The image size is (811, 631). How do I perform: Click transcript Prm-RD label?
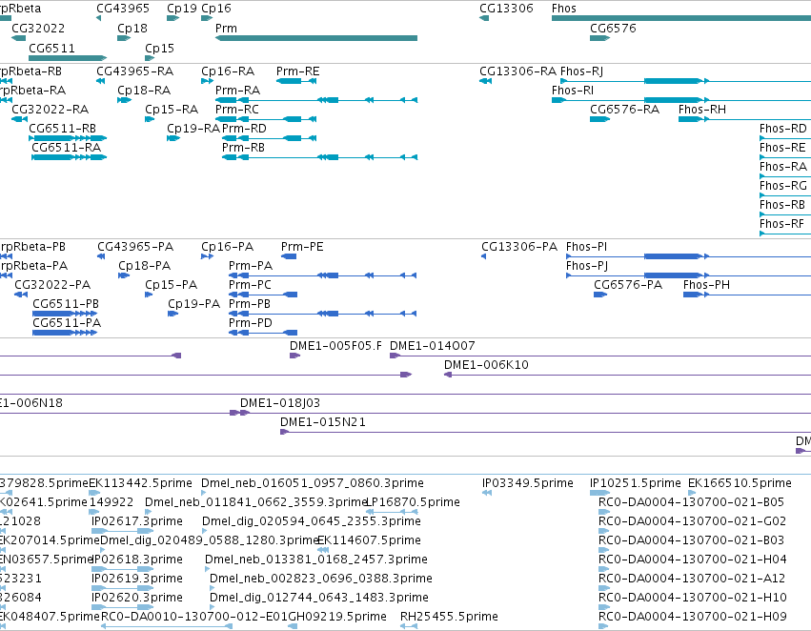244,129
